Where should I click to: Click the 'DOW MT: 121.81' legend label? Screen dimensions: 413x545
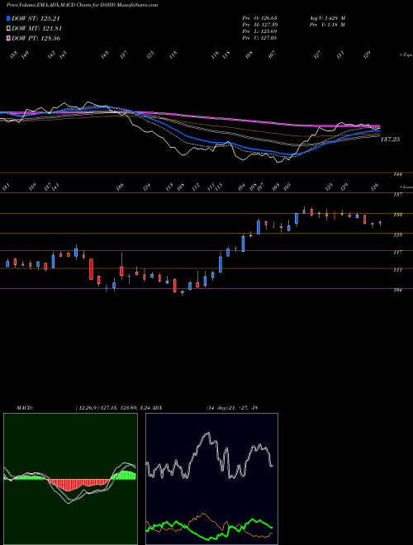point(36,29)
